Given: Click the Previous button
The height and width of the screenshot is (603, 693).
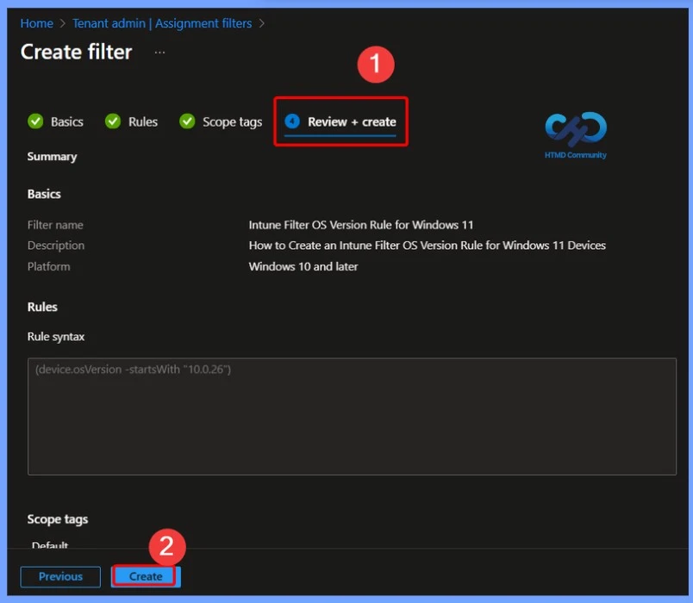Looking at the screenshot, I should [60, 576].
